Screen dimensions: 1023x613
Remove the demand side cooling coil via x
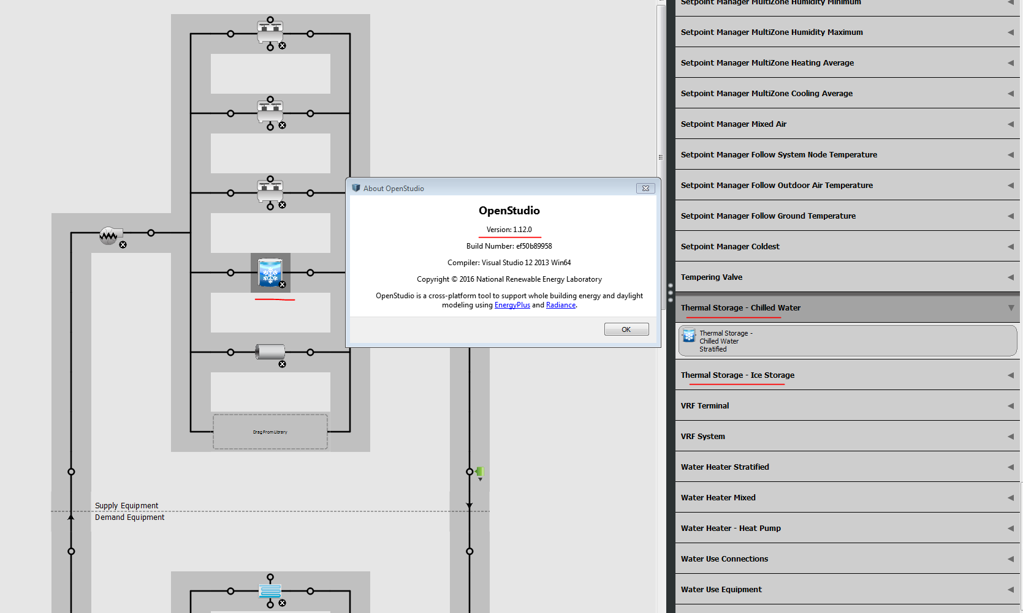coord(283,603)
